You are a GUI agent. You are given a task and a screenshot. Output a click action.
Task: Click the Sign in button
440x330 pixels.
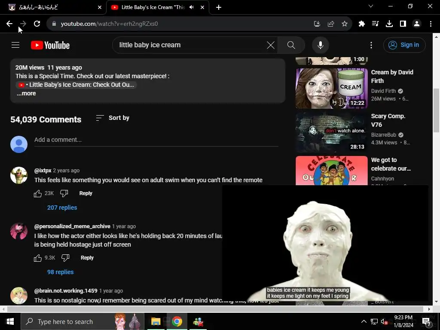coord(404,45)
